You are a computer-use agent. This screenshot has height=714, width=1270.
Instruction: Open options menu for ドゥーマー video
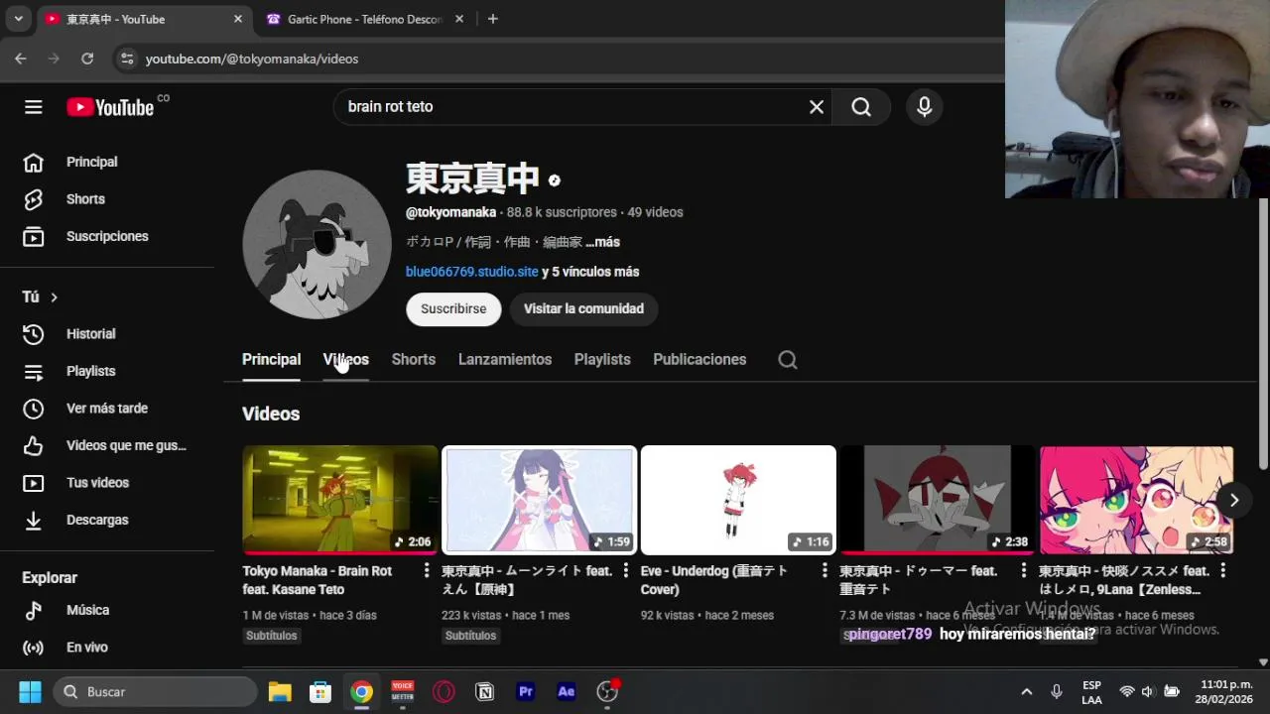tap(1024, 570)
